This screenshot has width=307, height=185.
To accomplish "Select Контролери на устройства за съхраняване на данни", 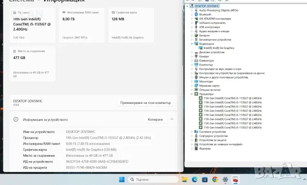I will (x=232, y=73).
